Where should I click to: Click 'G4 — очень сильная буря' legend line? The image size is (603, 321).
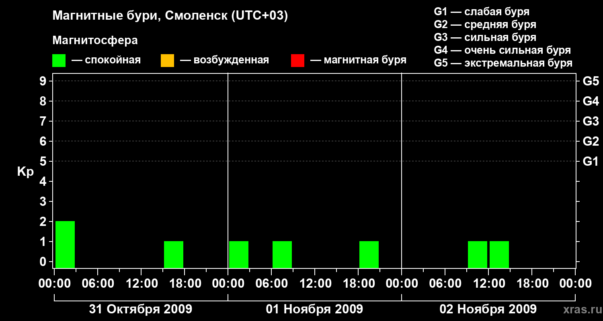[503, 50]
